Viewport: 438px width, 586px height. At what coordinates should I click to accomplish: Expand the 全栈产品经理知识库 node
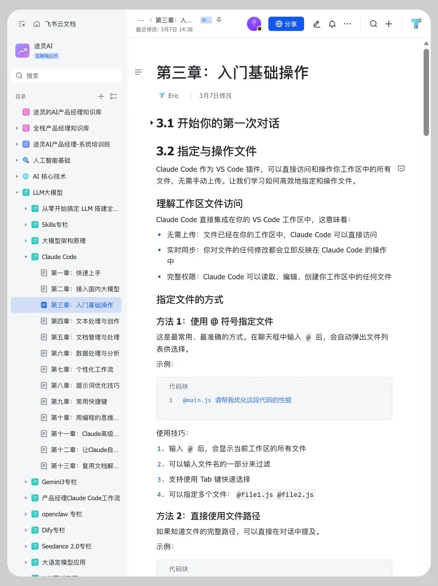(17, 128)
